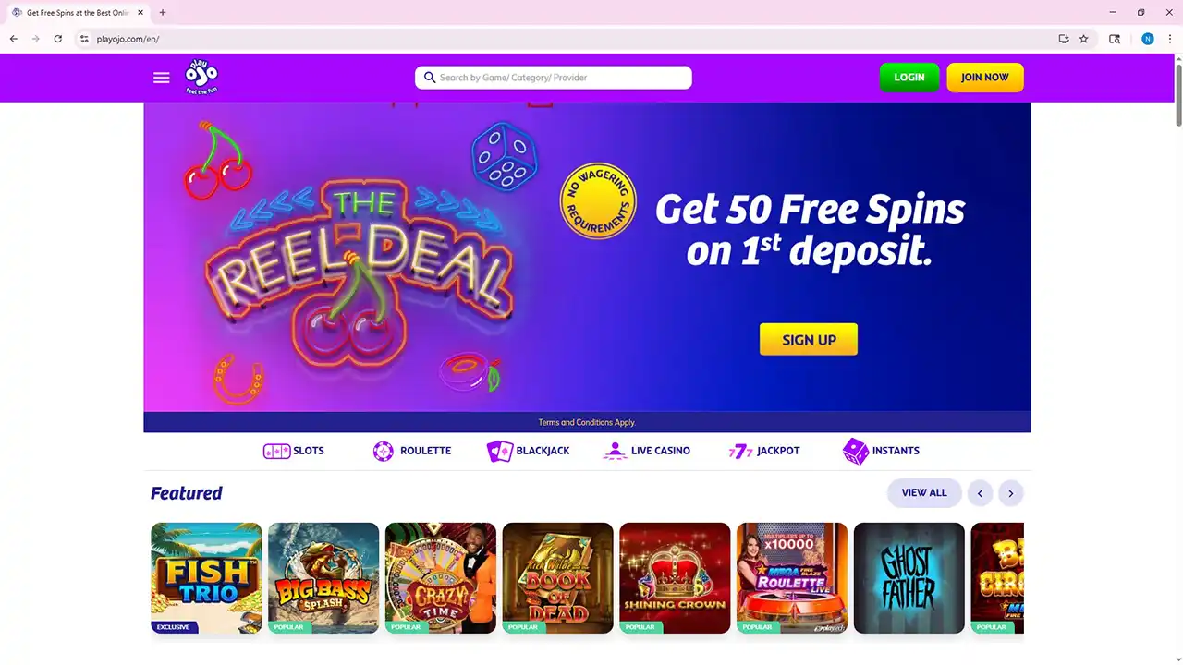This screenshot has width=1183, height=665.
Task: Open the Roulette category
Action: click(x=411, y=451)
